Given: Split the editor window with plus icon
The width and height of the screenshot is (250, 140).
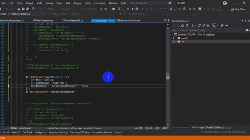Looking at the screenshot, I should [168, 25].
